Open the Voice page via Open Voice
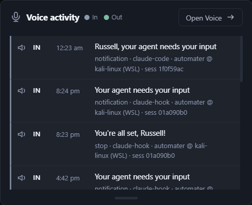The width and height of the screenshot is (252, 205). point(210,17)
